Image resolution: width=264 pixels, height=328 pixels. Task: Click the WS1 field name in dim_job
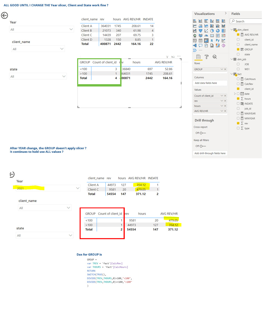(x=247, y=69)
